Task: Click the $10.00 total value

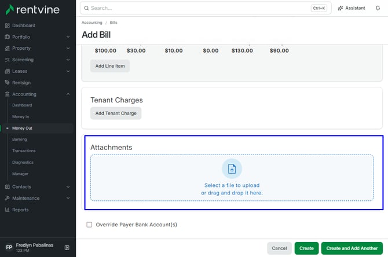Action: coord(174,51)
